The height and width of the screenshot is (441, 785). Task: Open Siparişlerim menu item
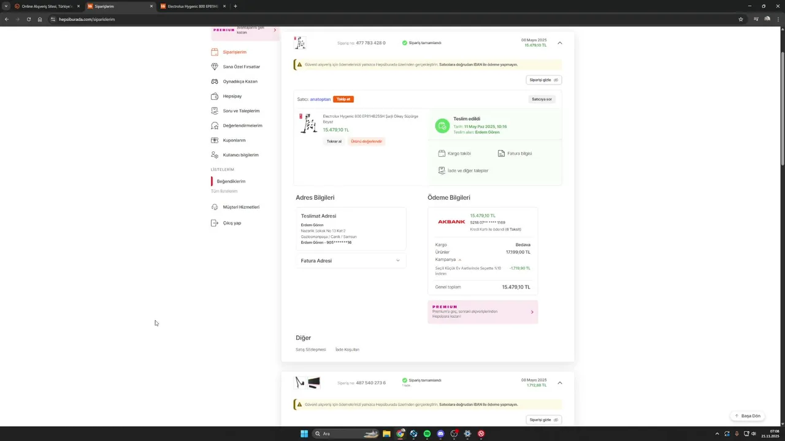234,52
